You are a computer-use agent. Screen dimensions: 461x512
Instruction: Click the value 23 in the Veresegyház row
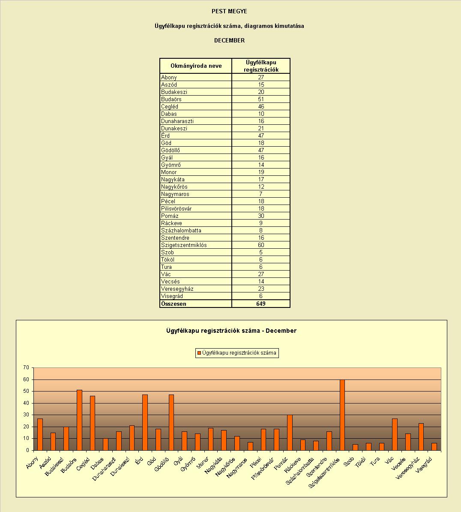[x=261, y=289]
